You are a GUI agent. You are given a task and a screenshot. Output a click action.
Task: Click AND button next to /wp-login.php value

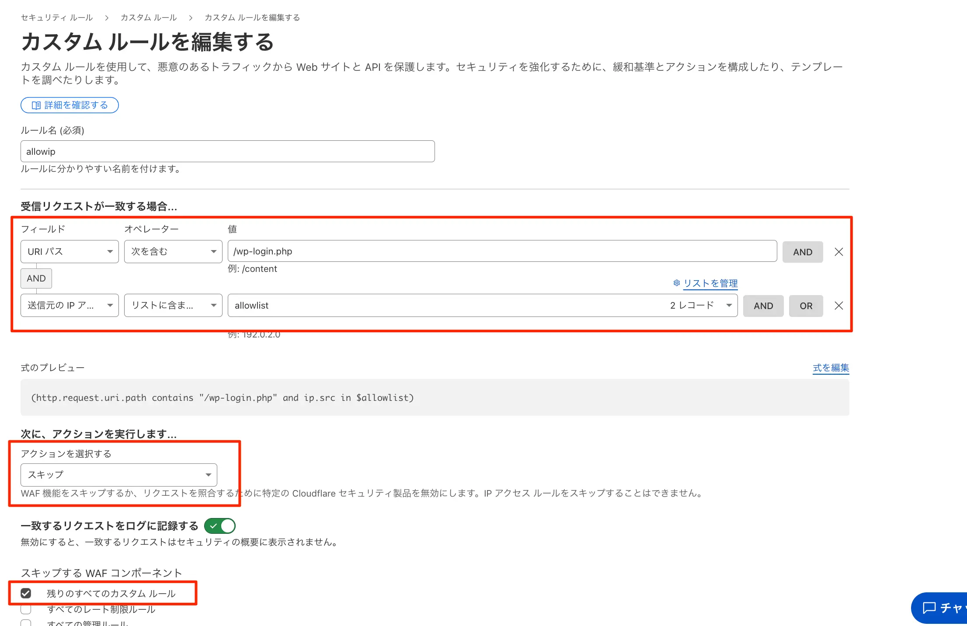[x=803, y=252]
